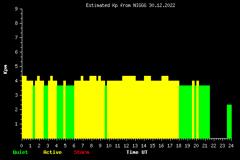This screenshot has height=160, width=240.
Task: Click the time axis hour label "1"
Action: [x=30, y=146]
